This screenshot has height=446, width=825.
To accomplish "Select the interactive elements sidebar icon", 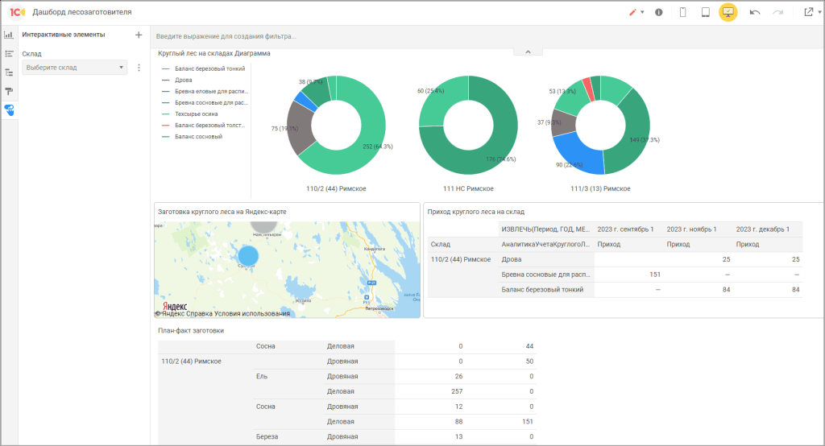I will pos(9,109).
